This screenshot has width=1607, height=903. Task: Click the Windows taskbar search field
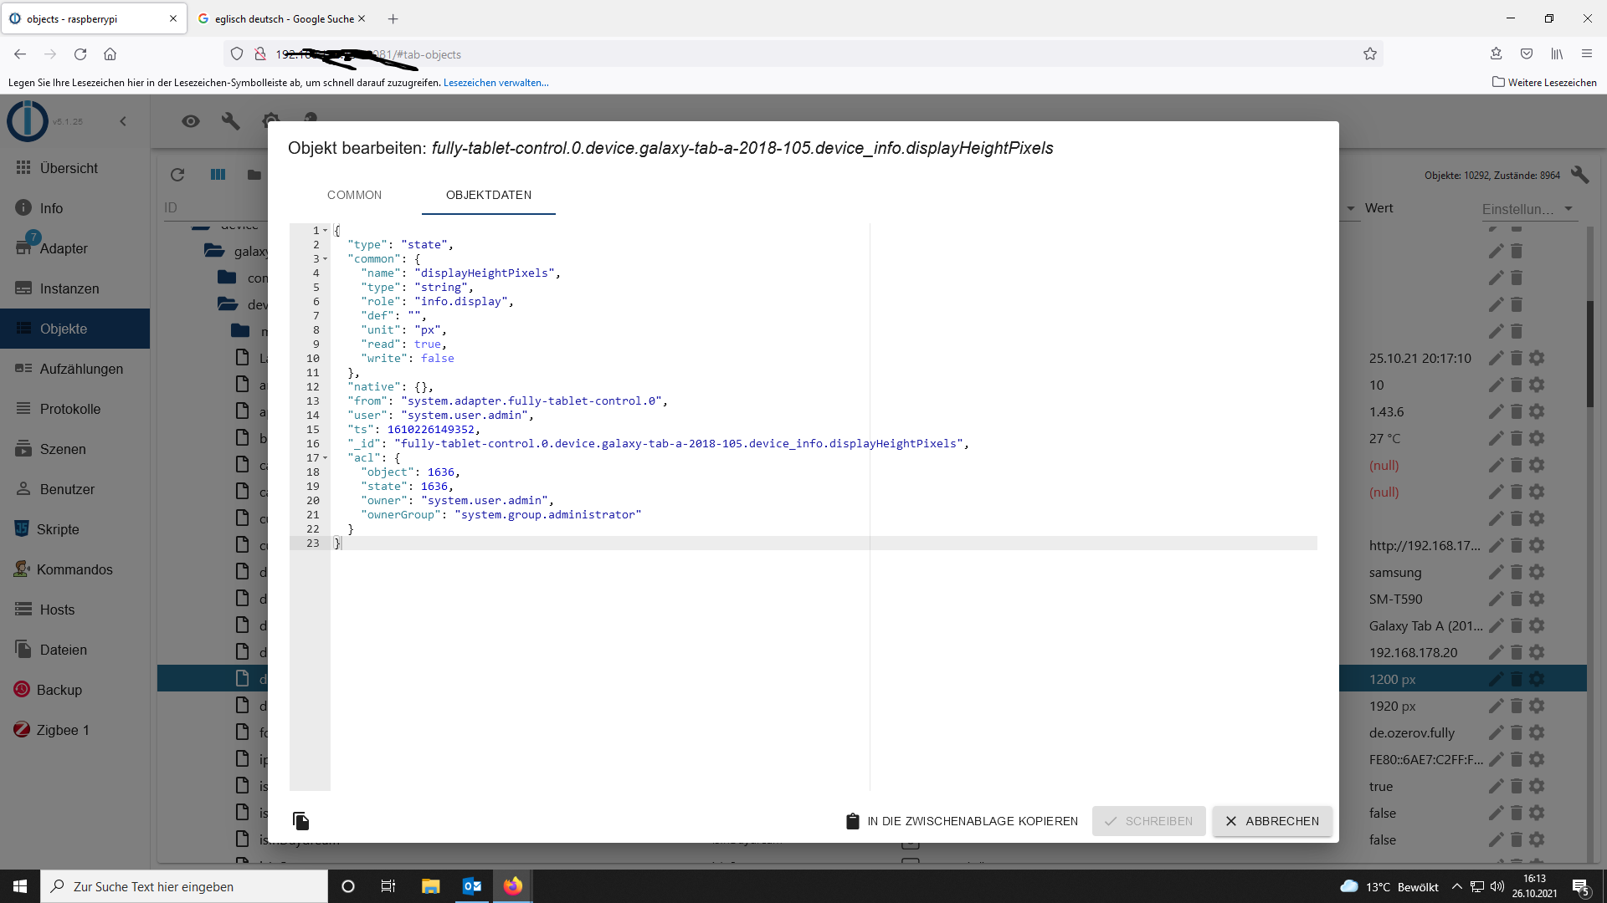pos(184,886)
